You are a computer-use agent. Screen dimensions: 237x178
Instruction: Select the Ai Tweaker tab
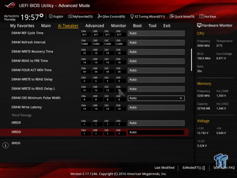pos(68,26)
